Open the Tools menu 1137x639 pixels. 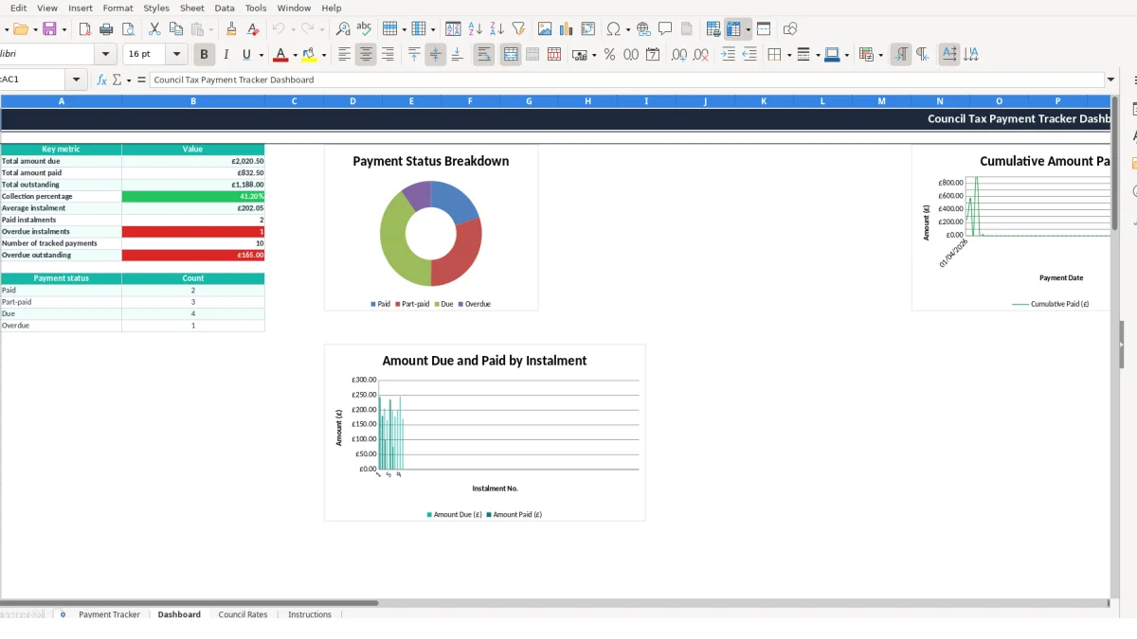tap(256, 8)
